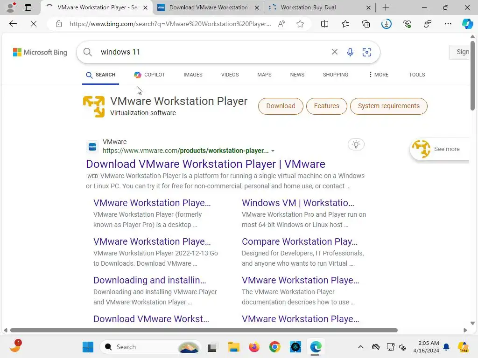The height and width of the screenshot is (358, 478).
Task: Open Compare Workstation Play... sublink
Action: [x=300, y=241]
